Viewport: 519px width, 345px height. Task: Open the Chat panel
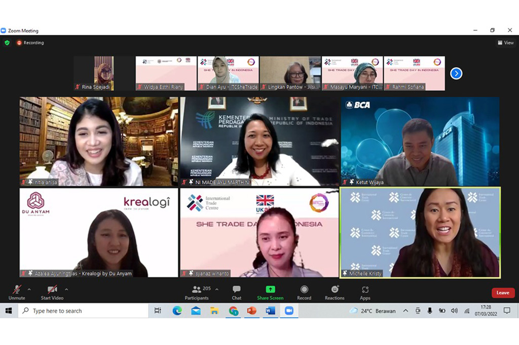(x=236, y=292)
